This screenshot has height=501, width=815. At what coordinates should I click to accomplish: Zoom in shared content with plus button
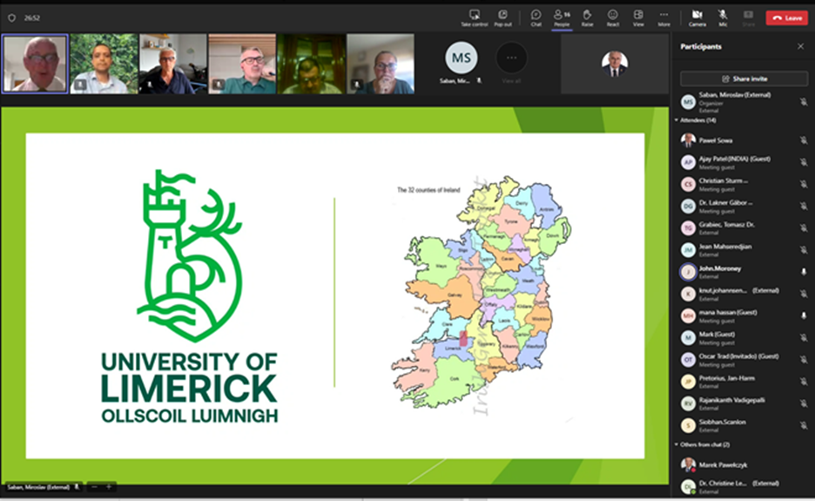coord(109,487)
